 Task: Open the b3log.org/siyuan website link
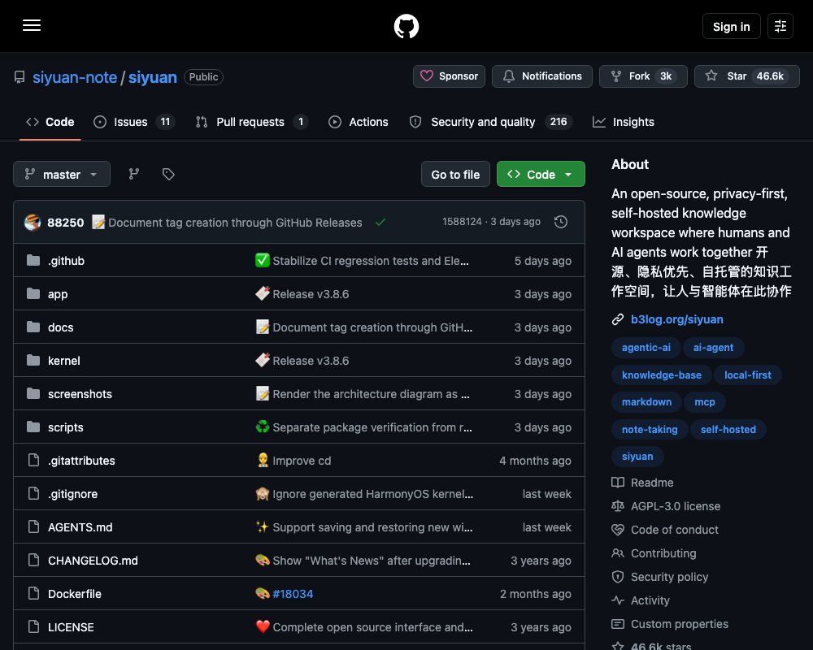tap(676, 319)
